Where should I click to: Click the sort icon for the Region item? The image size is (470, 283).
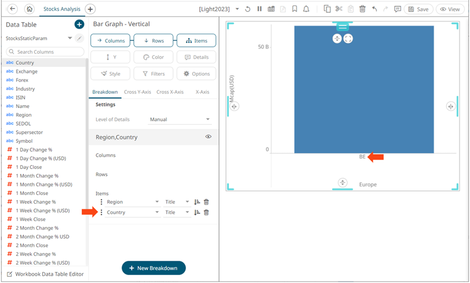click(x=197, y=202)
